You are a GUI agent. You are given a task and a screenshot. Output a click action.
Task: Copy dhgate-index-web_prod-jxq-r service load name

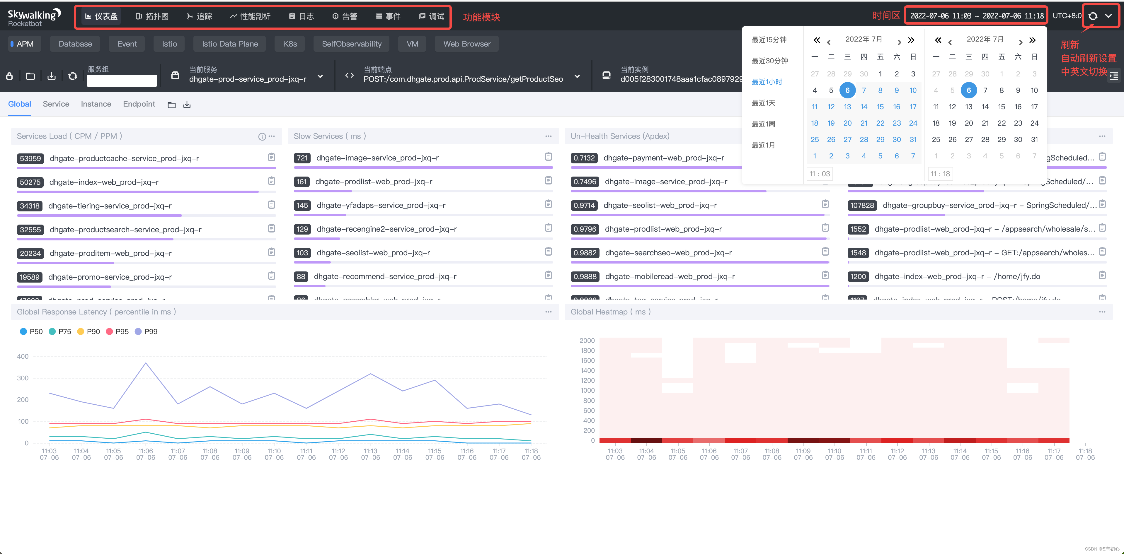pos(271,180)
